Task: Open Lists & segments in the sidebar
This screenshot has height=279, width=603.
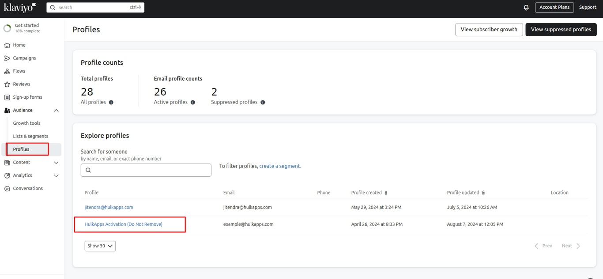Action: click(x=30, y=136)
